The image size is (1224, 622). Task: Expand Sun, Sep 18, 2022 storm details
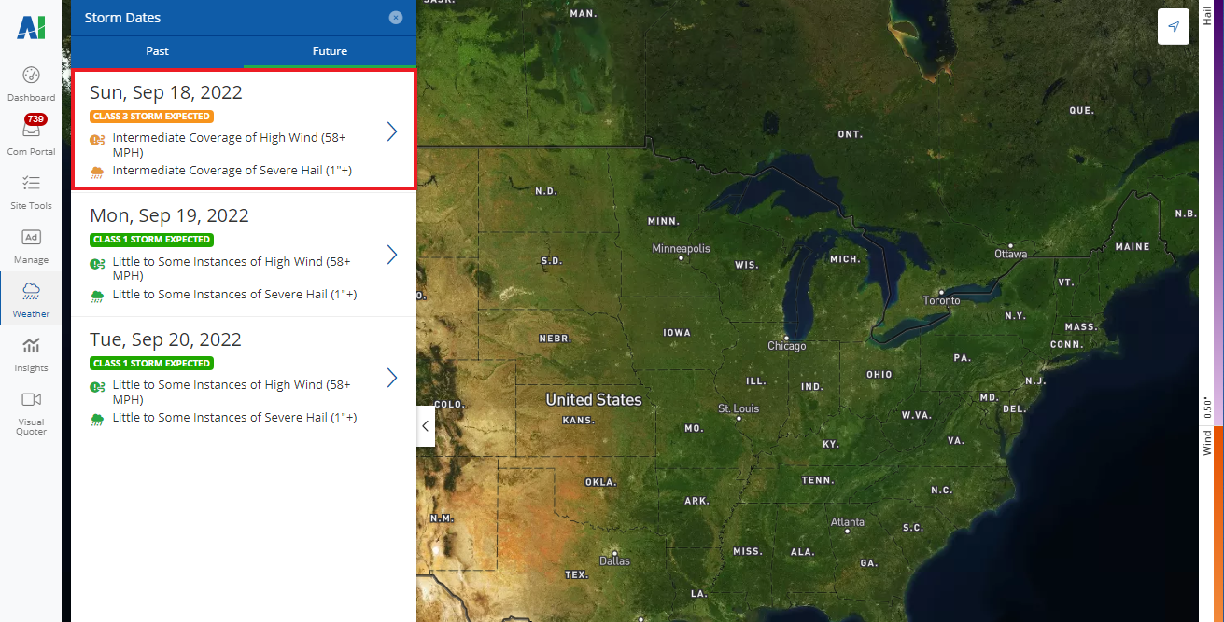click(392, 131)
